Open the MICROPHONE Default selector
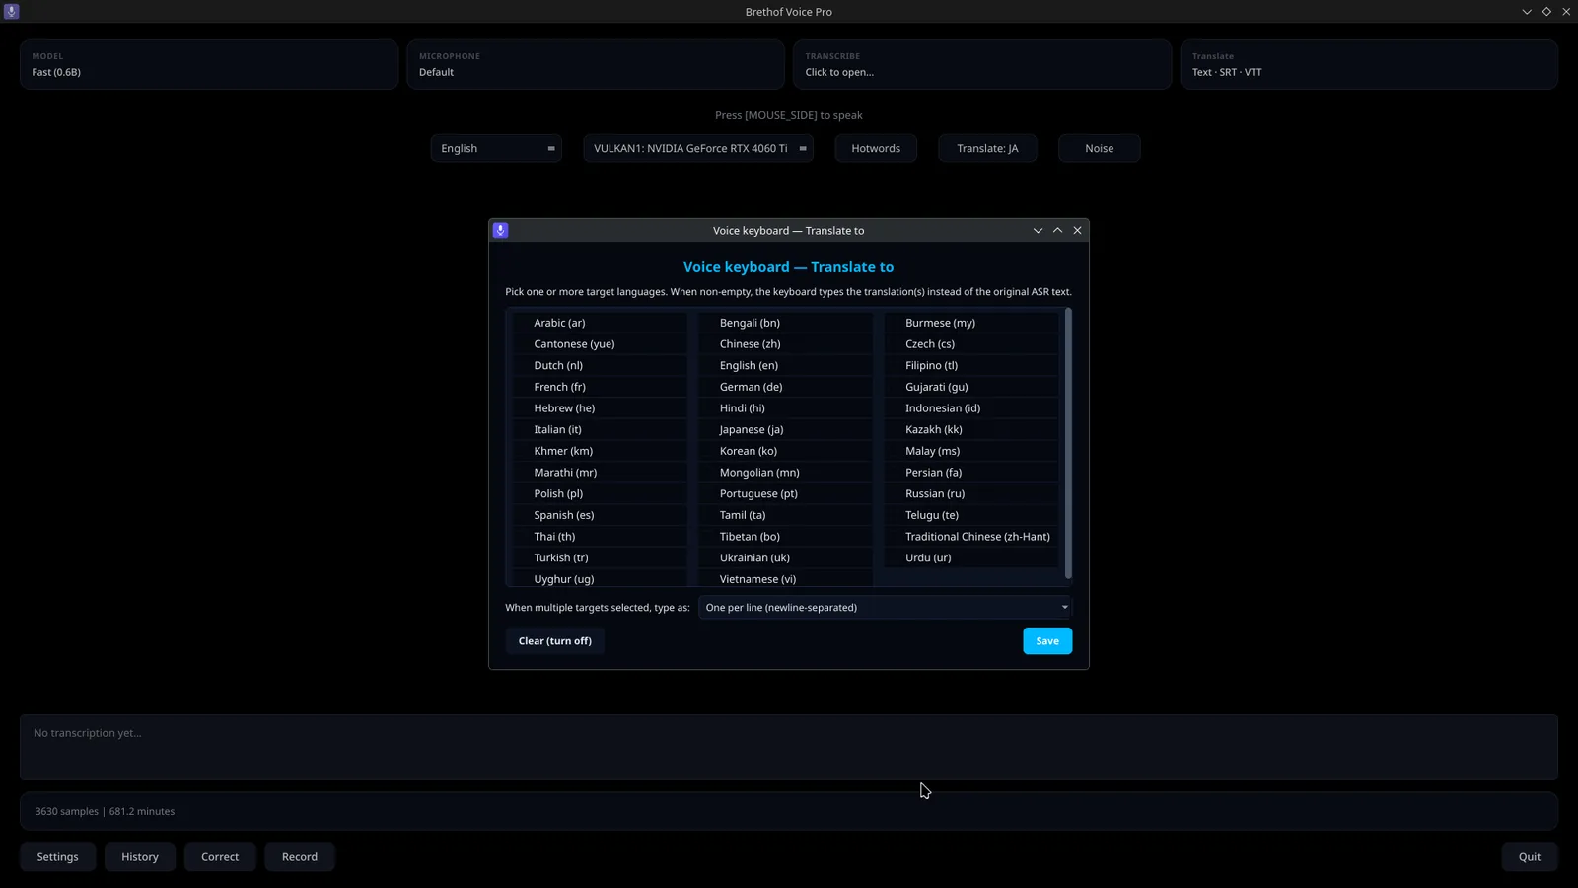This screenshot has height=888, width=1578. 596,64
